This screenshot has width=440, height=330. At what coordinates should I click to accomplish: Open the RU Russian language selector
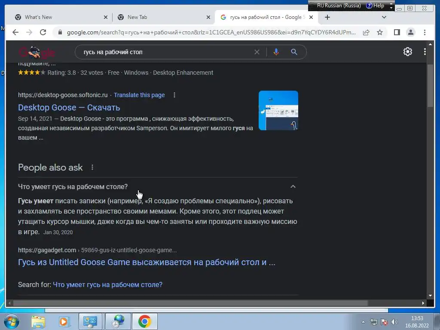[339, 6]
